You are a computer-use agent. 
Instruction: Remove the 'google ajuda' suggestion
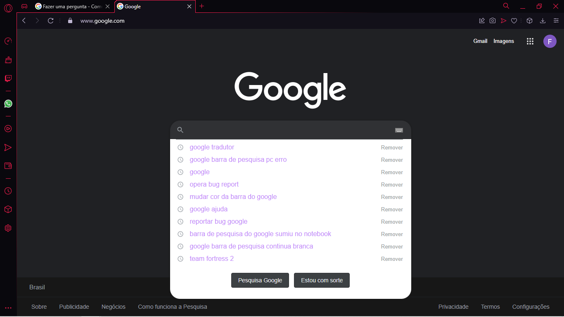[x=392, y=210]
